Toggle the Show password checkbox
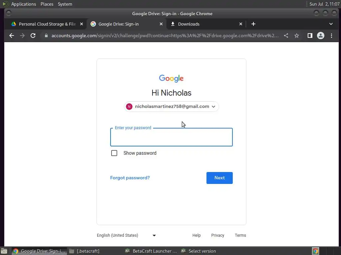The image size is (341, 255). pyautogui.click(x=114, y=153)
